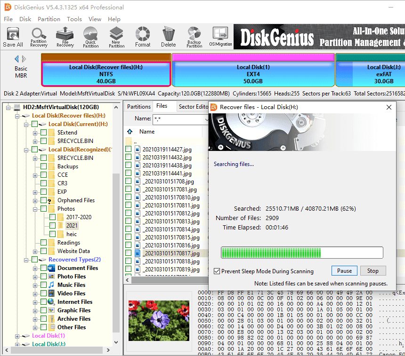
Task: Stop the file recovery scan
Action: pos(373,270)
